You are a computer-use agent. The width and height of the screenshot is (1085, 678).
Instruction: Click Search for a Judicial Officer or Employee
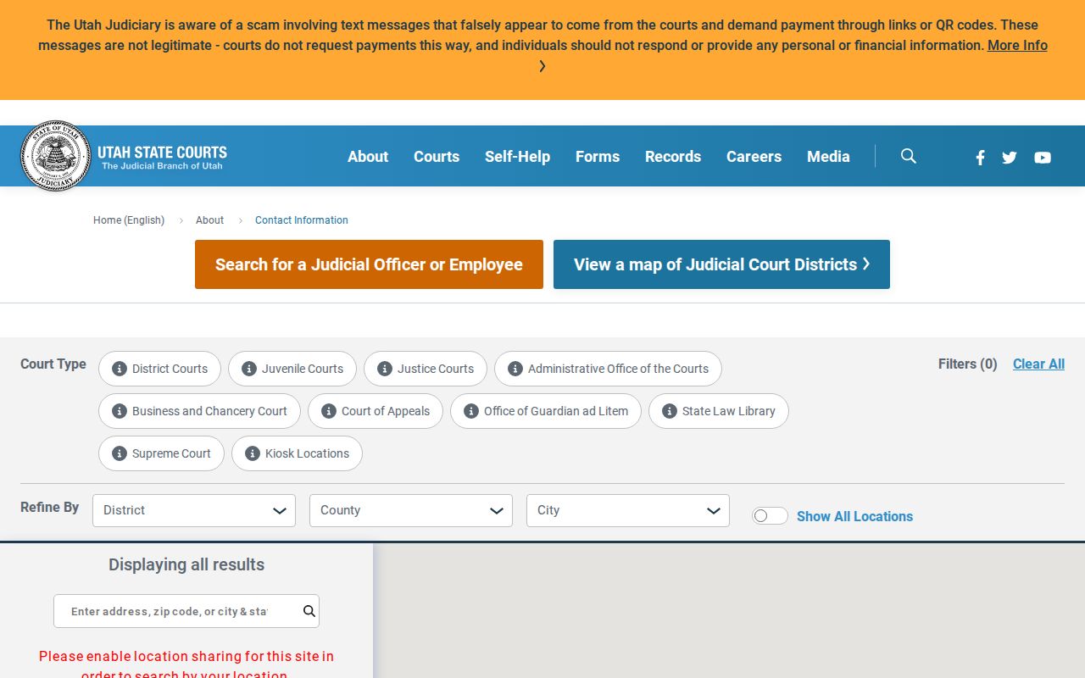[369, 264]
